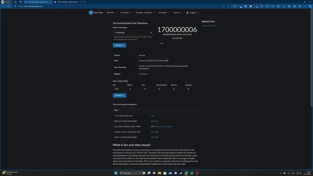
Task: Open the Dan's Tools home logo
Action: pos(96,13)
